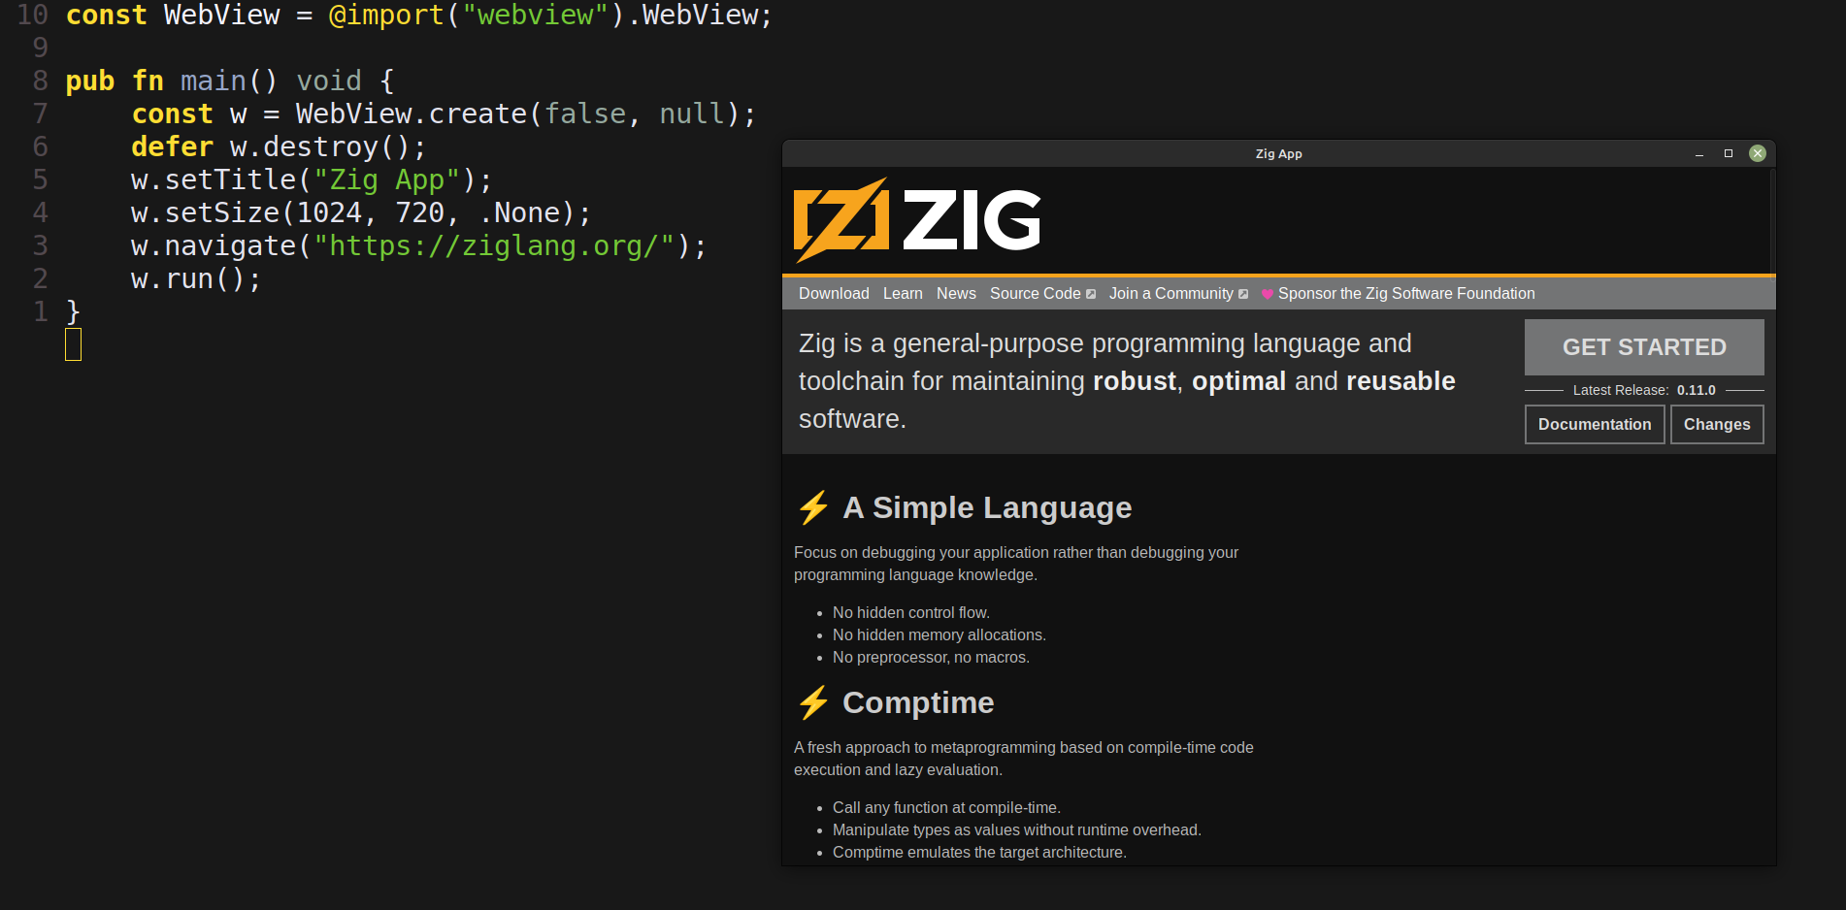The width and height of the screenshot is (1846, 910).
Task: Click the lightning icon beside Comptime
Action: pyautogui.click(x=813, y=702)
